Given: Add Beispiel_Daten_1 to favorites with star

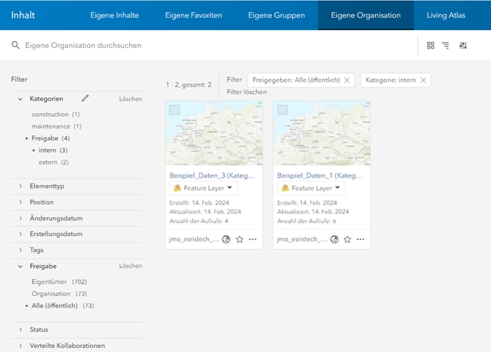Looking at the screenshot, I should (x=347, y=239).
